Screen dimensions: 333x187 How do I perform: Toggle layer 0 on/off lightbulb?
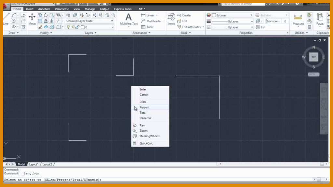68,27
